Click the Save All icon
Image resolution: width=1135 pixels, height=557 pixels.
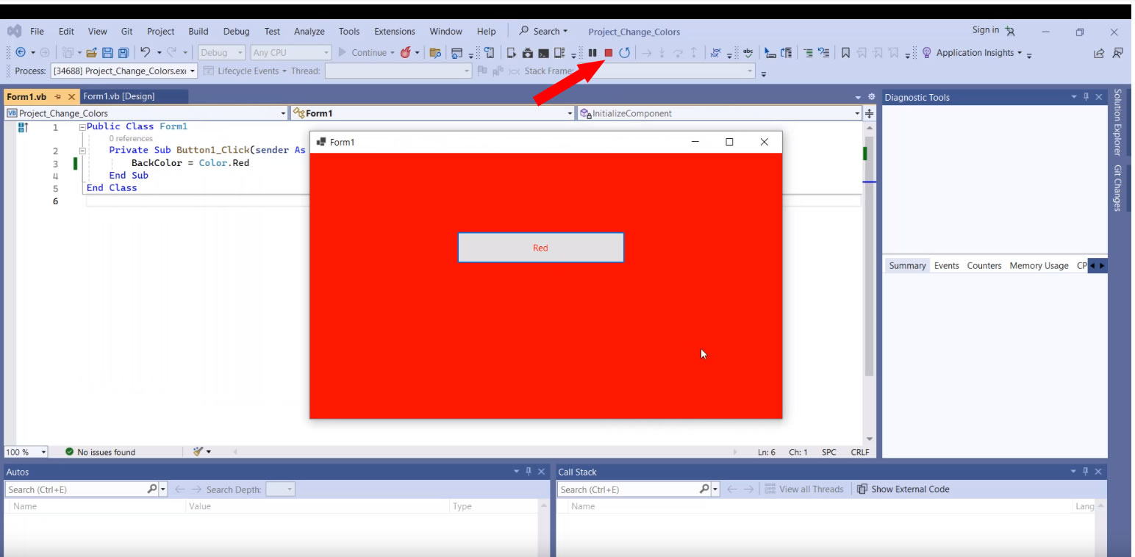point(123,53)
